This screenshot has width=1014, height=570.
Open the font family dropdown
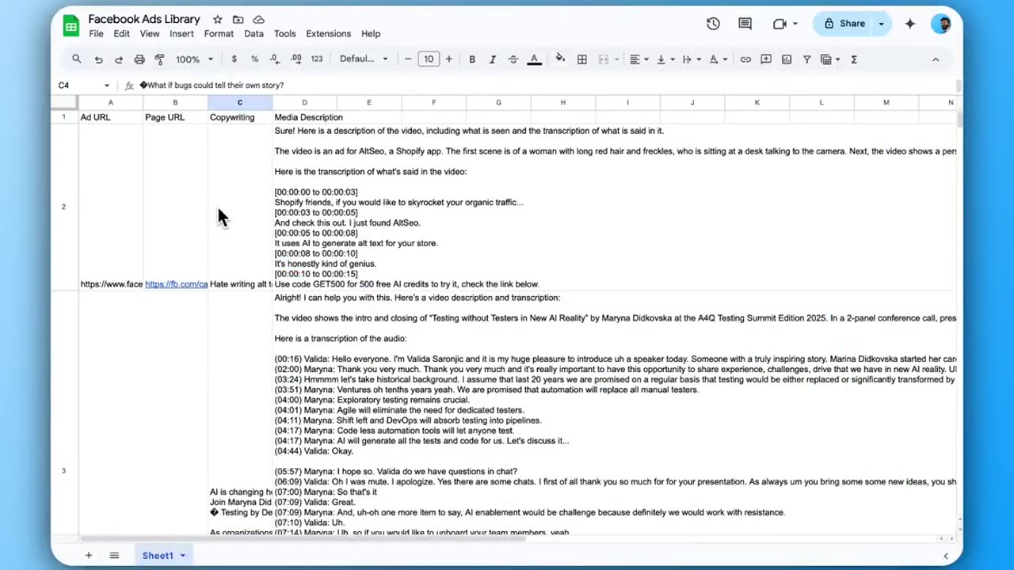364,59
